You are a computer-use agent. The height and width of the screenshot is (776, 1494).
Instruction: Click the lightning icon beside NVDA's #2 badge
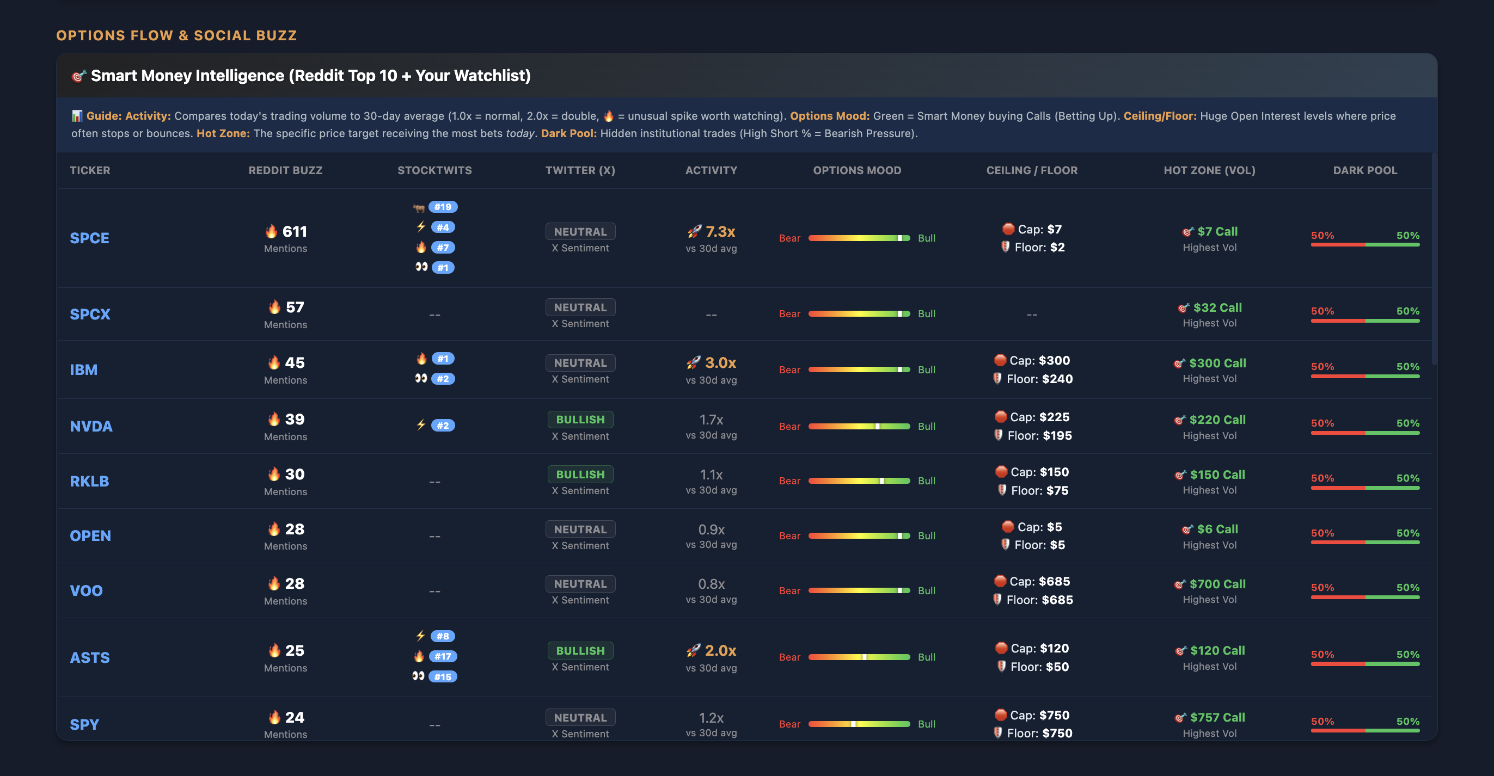421,425
